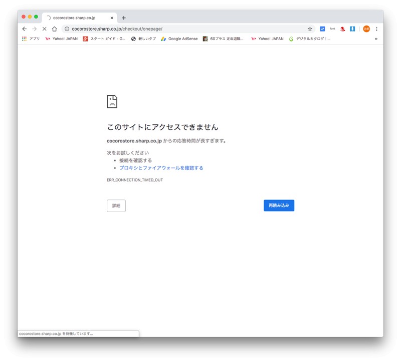Click the blue download extension icon
The width and height of the screenshot is (401, 362).
352,29
